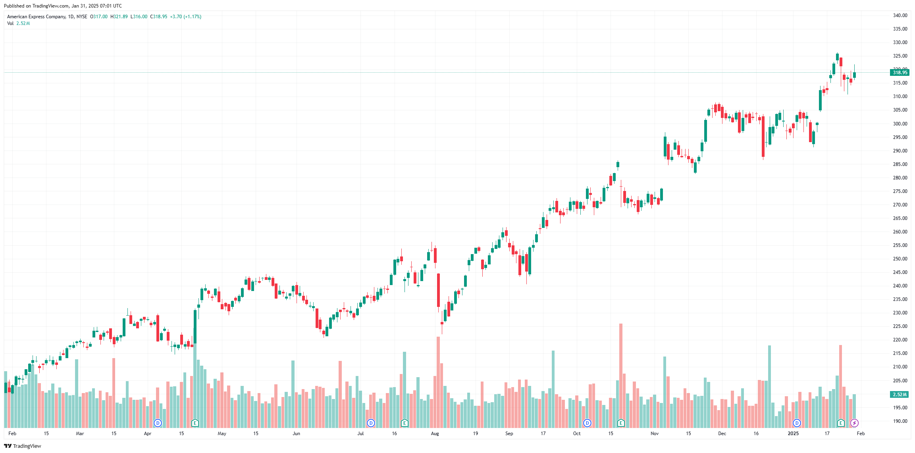The height and width of the screenshot is (453, 915).
Task: Click the dividend marker near April
Action: [x=158, y=423]
